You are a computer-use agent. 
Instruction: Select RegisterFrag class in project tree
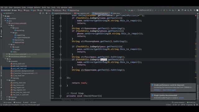(x=18, y=42)
